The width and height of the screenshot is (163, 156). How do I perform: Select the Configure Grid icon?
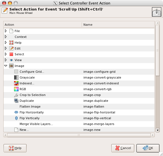pyautogui.click(x=16, y=72)
